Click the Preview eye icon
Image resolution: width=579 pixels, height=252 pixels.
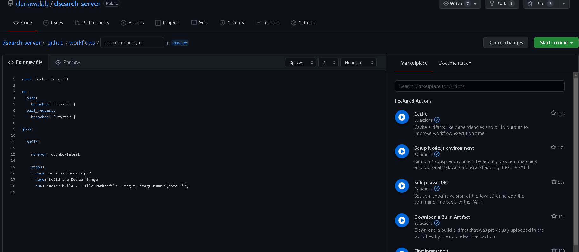tap(58, 62)
